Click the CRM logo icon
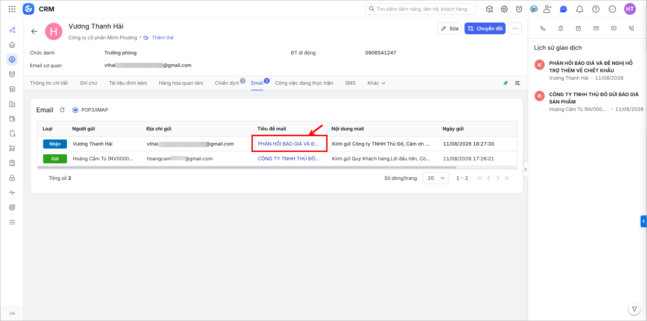 point(28,9)
